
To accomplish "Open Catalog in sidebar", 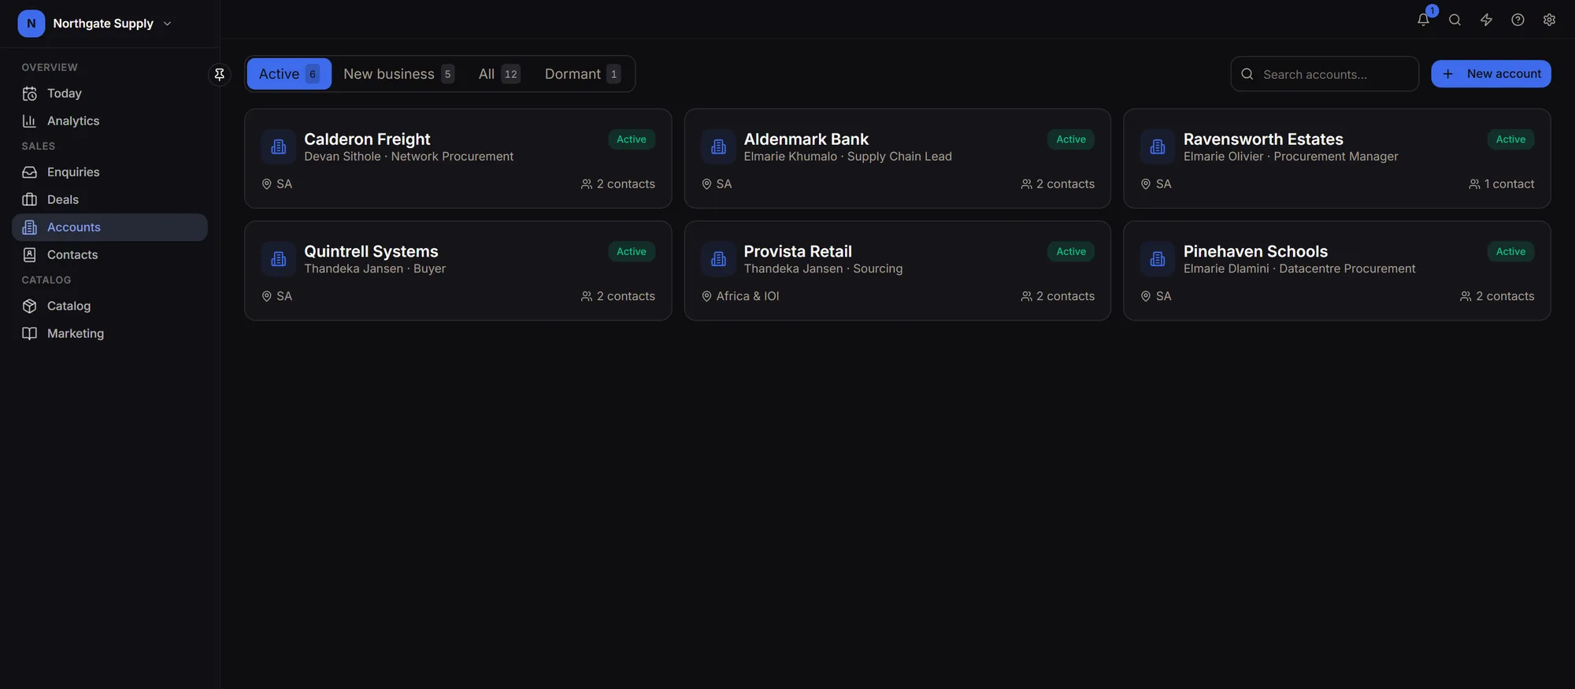I will [110, 306].
